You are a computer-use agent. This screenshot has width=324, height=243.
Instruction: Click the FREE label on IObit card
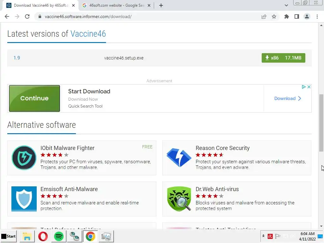(x=147, y=147)
